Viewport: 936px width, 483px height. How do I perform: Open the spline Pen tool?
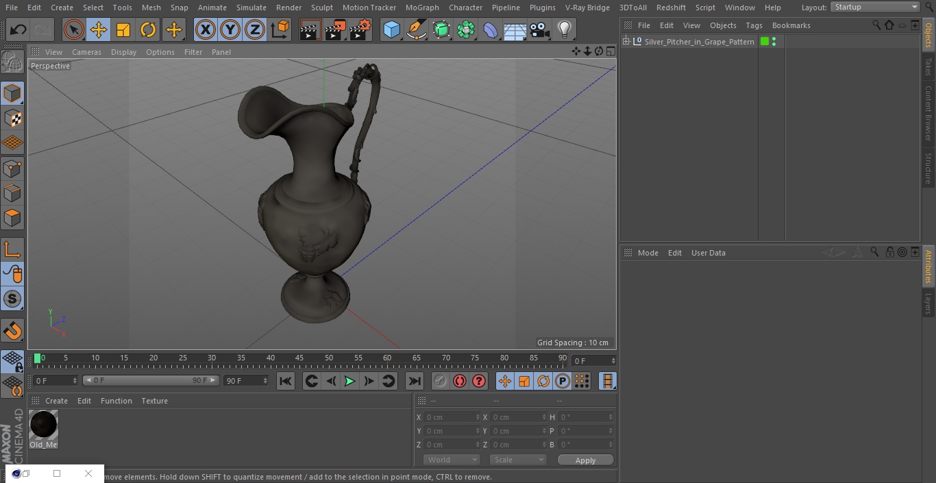(416, 30)
